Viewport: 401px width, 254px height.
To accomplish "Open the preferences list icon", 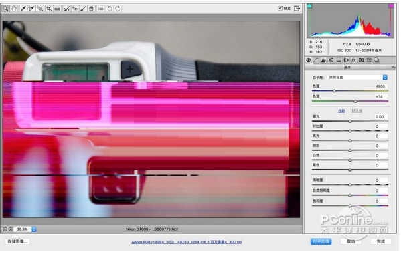I will 100,9.
